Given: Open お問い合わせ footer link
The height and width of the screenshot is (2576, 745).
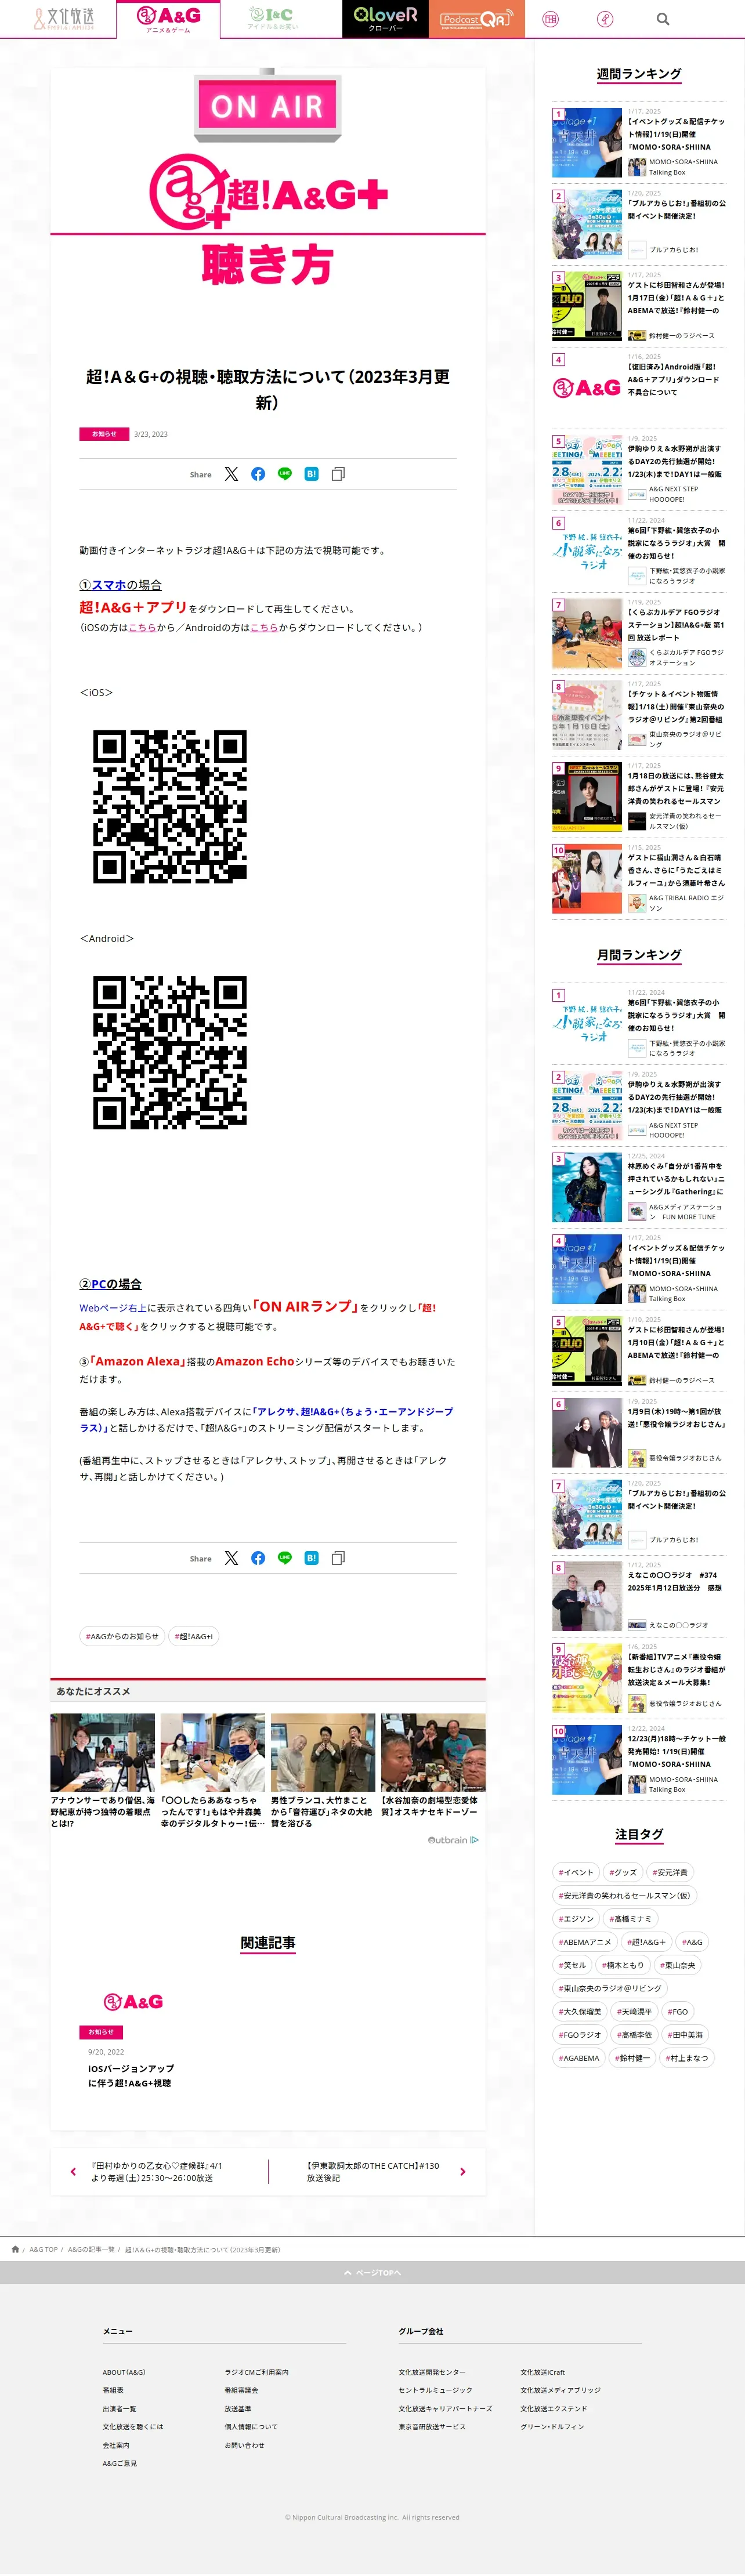Looking at the screenshot, I should [244, 2445].
